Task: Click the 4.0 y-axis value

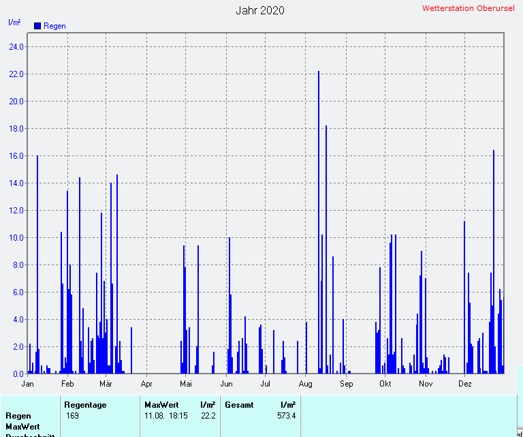Action: tap(18, 320)
